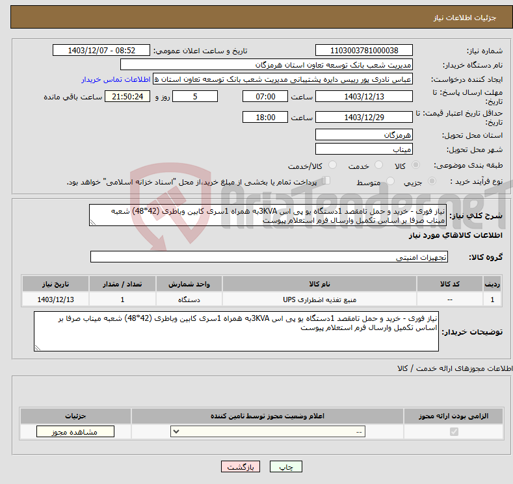Click the request creator name field
This screenshot has height=484, width=513.
[283, 79]
